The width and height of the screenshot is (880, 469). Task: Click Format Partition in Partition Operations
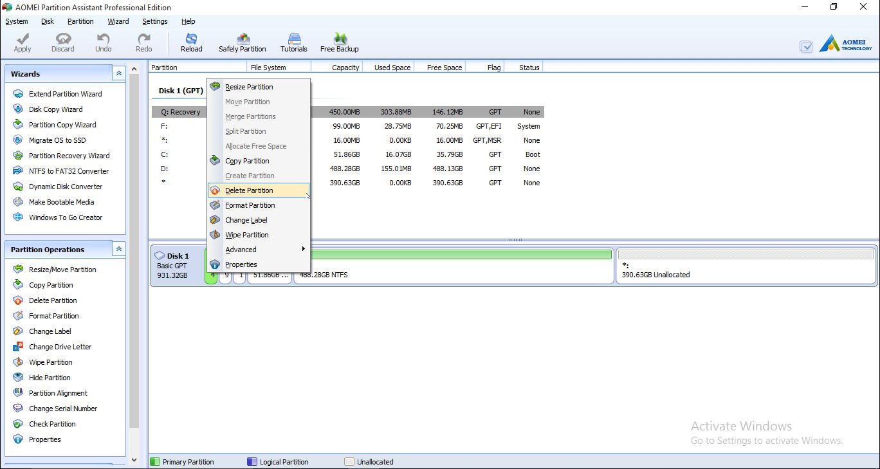pos(46,316)
